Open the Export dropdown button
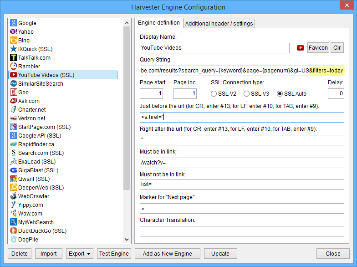The image size is (357, 267). 79,253
